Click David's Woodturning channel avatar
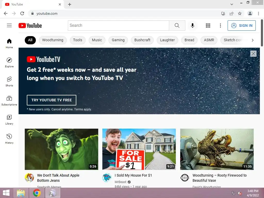264x198 pixels. coord(185,178)
